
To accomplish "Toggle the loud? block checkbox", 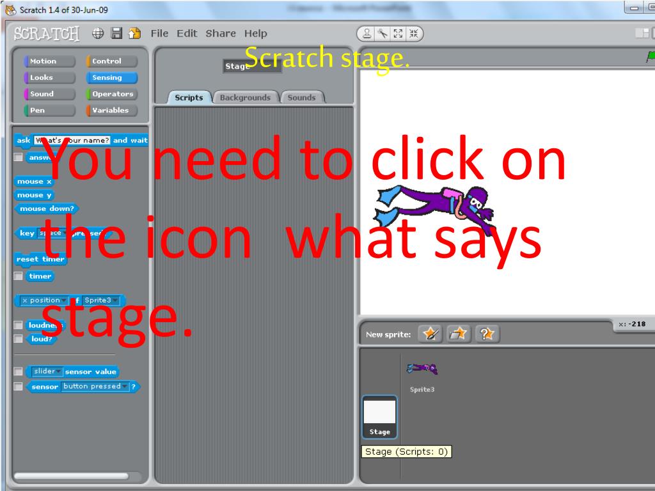I will click(18, 339).
